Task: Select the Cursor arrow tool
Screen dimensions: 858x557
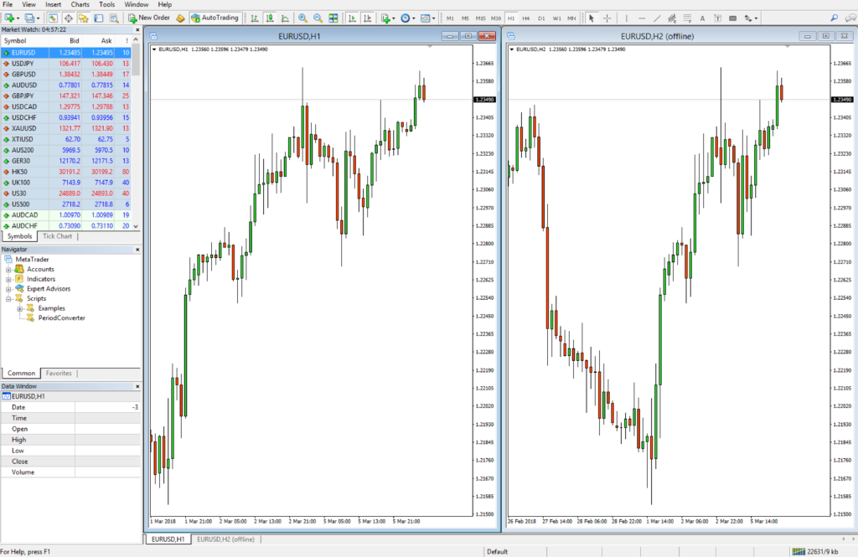Action: (x=592, y=18)
